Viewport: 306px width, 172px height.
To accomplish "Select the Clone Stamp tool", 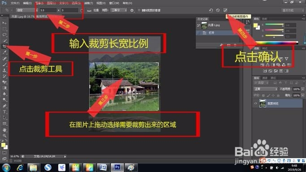I will point(4,70).
